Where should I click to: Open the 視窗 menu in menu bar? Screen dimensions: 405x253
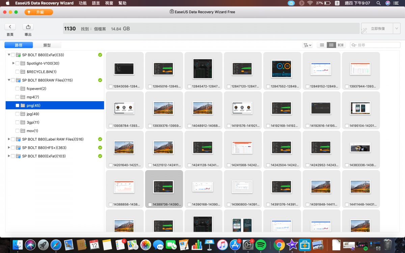tap(109, 3)
